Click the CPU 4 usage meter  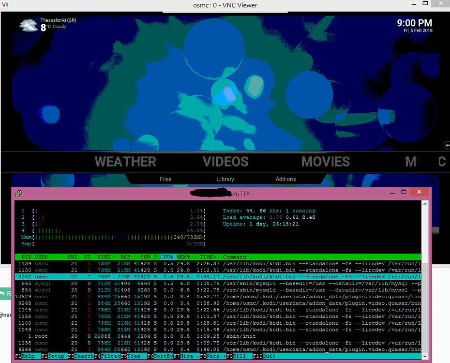tap(113, 230)
